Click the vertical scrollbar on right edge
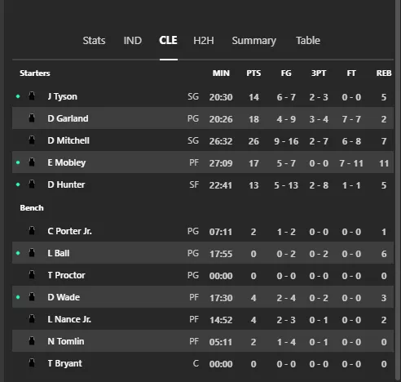Viewport: 401px width, 382px height. pos(398,190)
